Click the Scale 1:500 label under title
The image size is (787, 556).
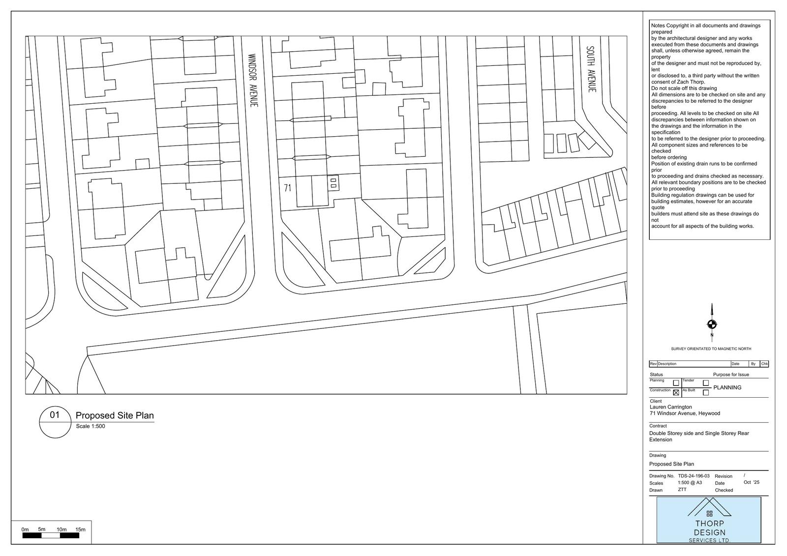click(91, 426)
